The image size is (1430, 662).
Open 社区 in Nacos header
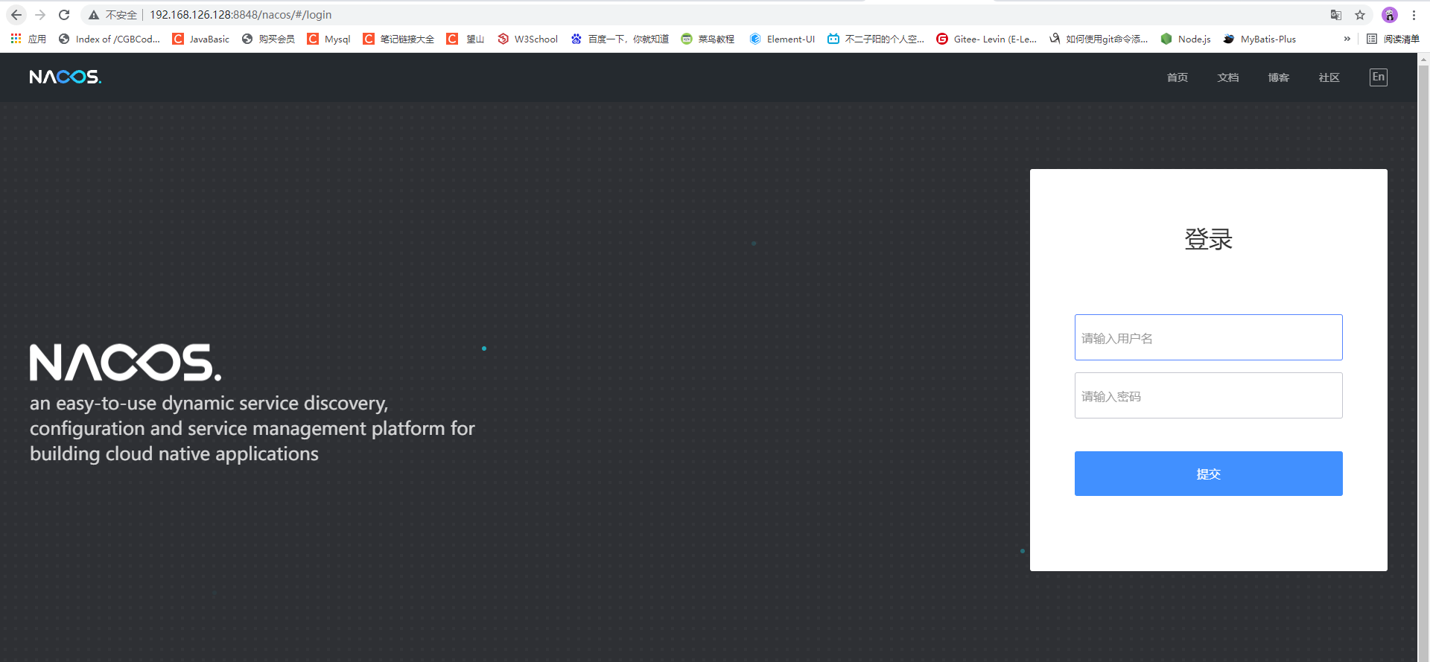pyautogui.click(x=1329, y=77)
